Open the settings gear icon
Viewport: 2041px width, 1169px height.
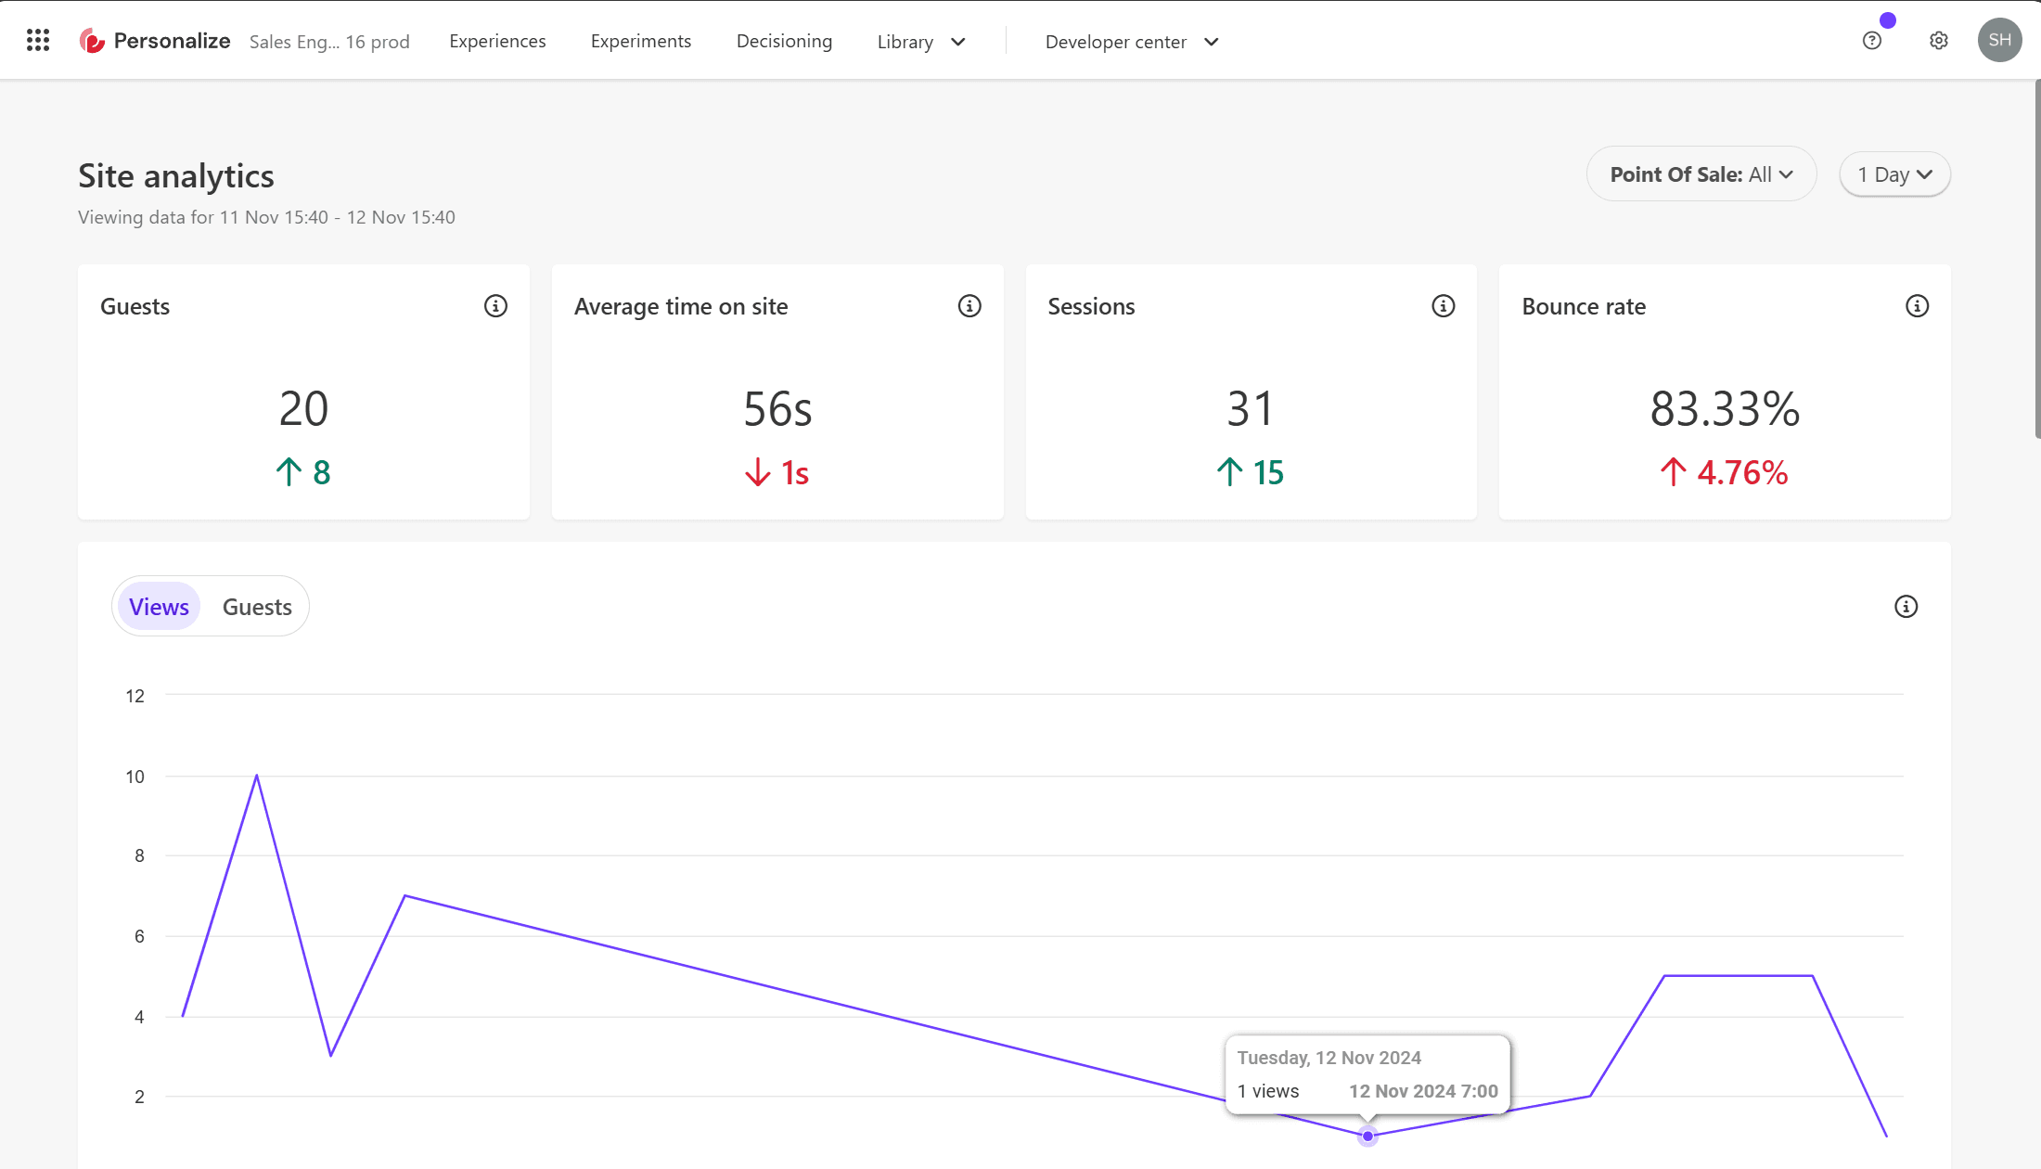(x=1938, y=41)
